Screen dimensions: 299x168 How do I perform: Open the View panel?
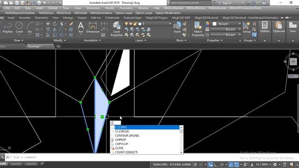click(x=292, y=27)
